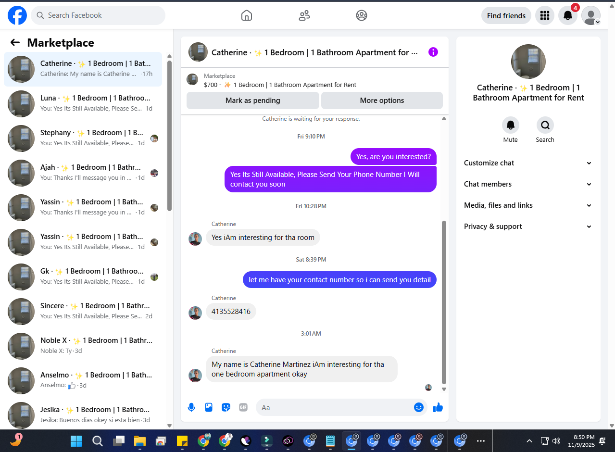Open Luna conversation in the list
Image resolution: width=615 pixels, height=452 pixels.
(x=83, y=104)
